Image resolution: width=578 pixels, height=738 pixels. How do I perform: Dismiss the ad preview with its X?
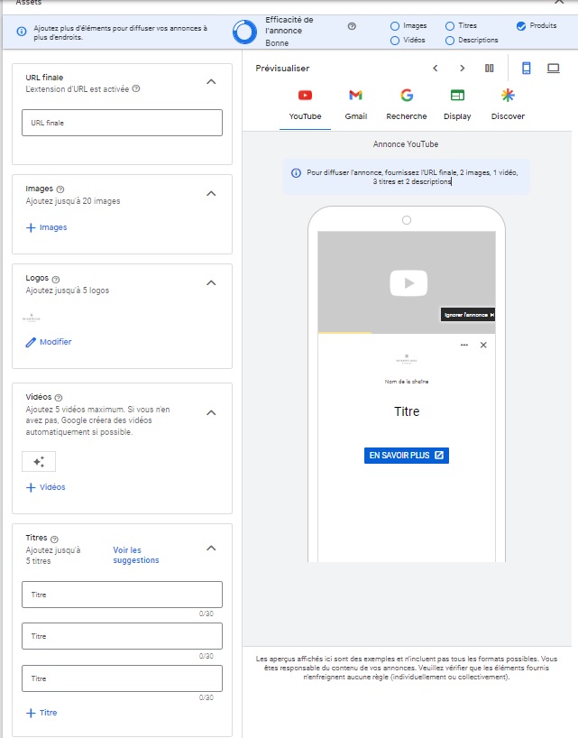(483, 345)
